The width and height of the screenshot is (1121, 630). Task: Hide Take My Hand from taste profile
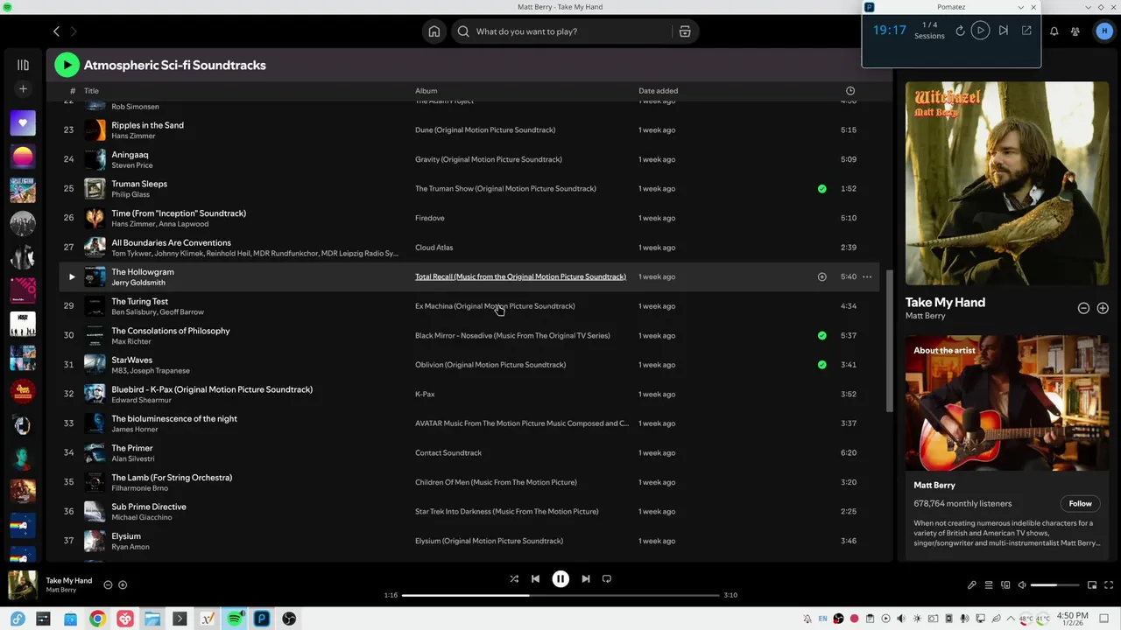pos(1083,308)
